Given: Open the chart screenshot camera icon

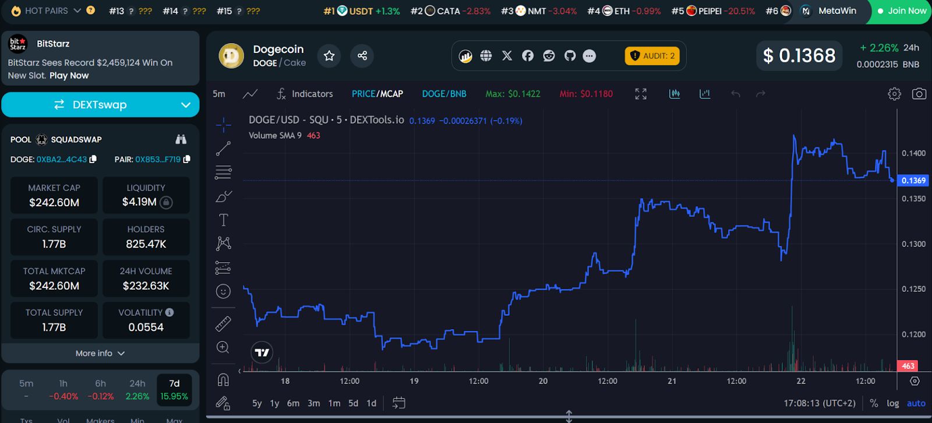Looking at the screenshot, I should coord(919,94).
